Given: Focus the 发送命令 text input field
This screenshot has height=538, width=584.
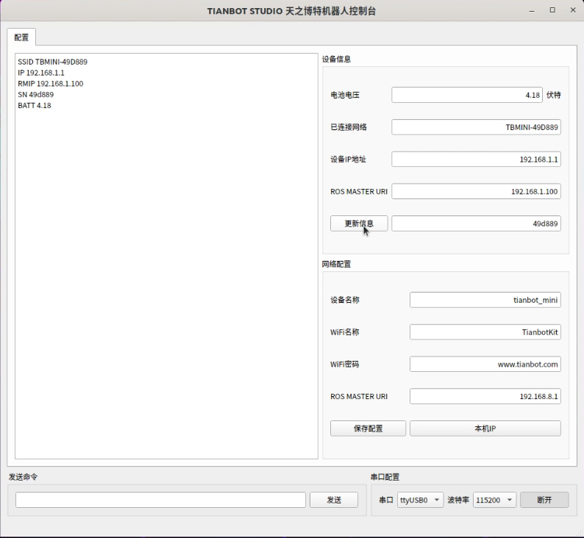Looking at the screenshot, I should pyautogui.click(x=160, y=500).
